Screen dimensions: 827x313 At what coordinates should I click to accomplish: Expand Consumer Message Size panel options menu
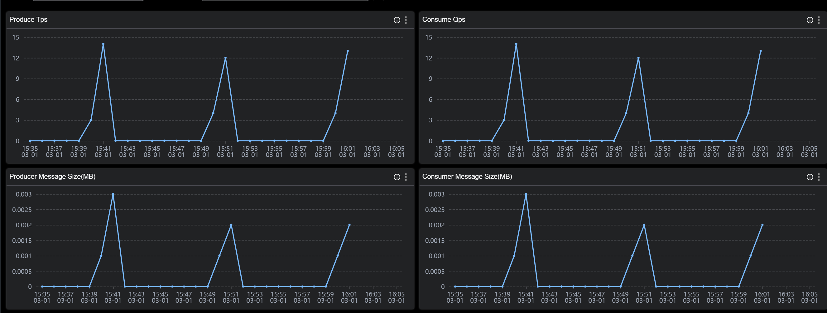pos(819,177)
